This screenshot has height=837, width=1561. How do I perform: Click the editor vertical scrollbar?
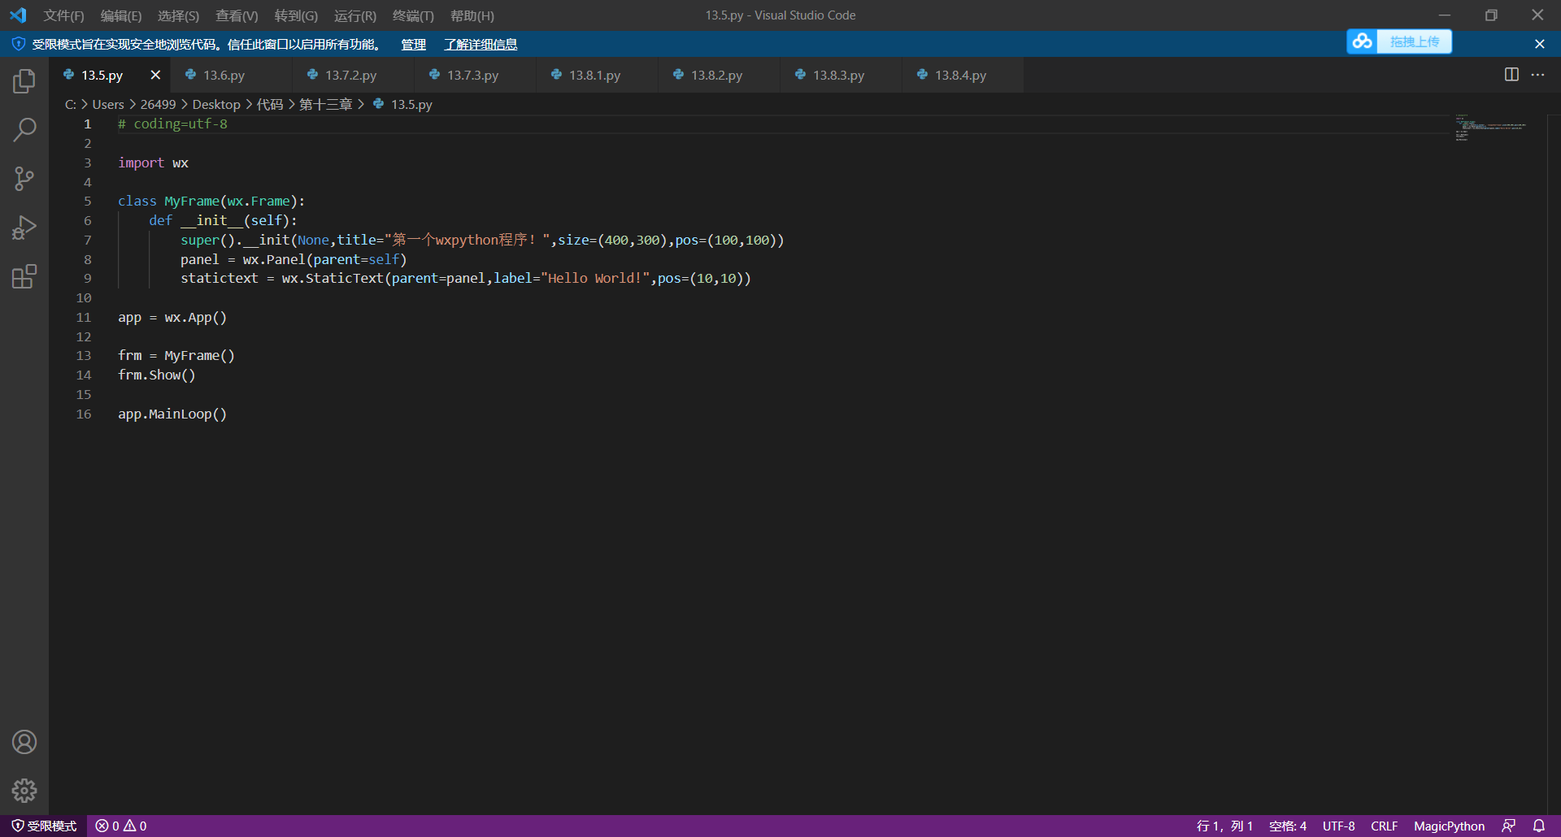(x=1554, y=463)
